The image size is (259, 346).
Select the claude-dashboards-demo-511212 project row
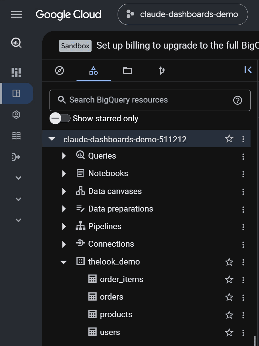click(x=146, y=139)
